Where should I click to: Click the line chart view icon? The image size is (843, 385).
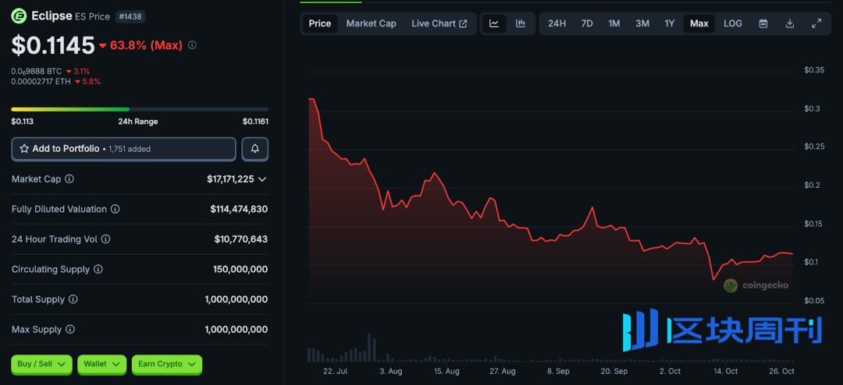tap(494, 23)
